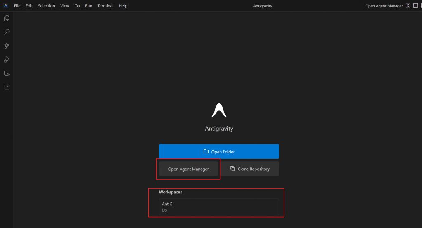Open the File menu

coord(17,6)
